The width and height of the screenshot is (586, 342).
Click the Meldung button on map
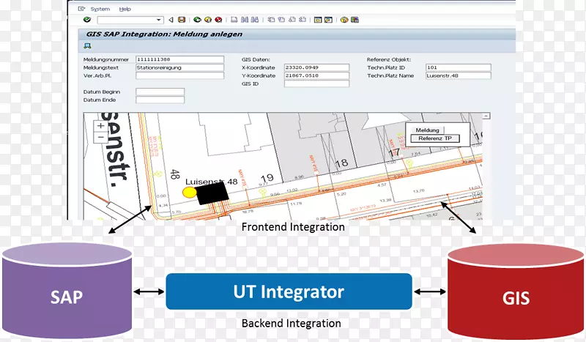(x=427, y=130)
